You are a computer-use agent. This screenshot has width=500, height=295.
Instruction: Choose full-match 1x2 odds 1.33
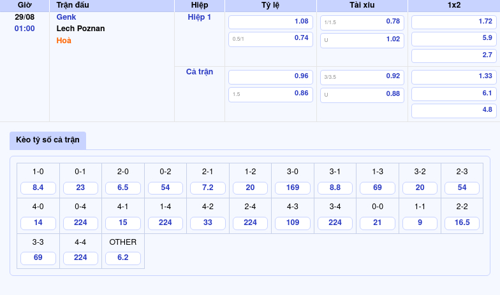click(x=453, y=76)
